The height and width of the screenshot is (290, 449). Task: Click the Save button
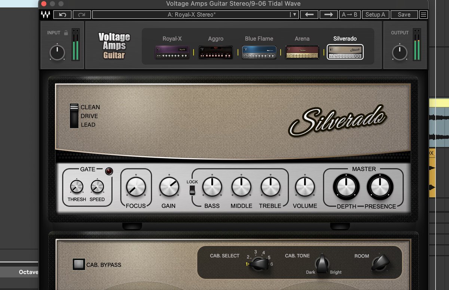404,15
